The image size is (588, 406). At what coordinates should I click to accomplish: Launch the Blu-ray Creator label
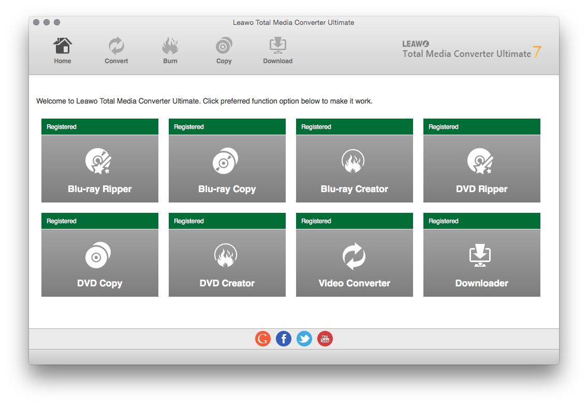tap(355, 189)
